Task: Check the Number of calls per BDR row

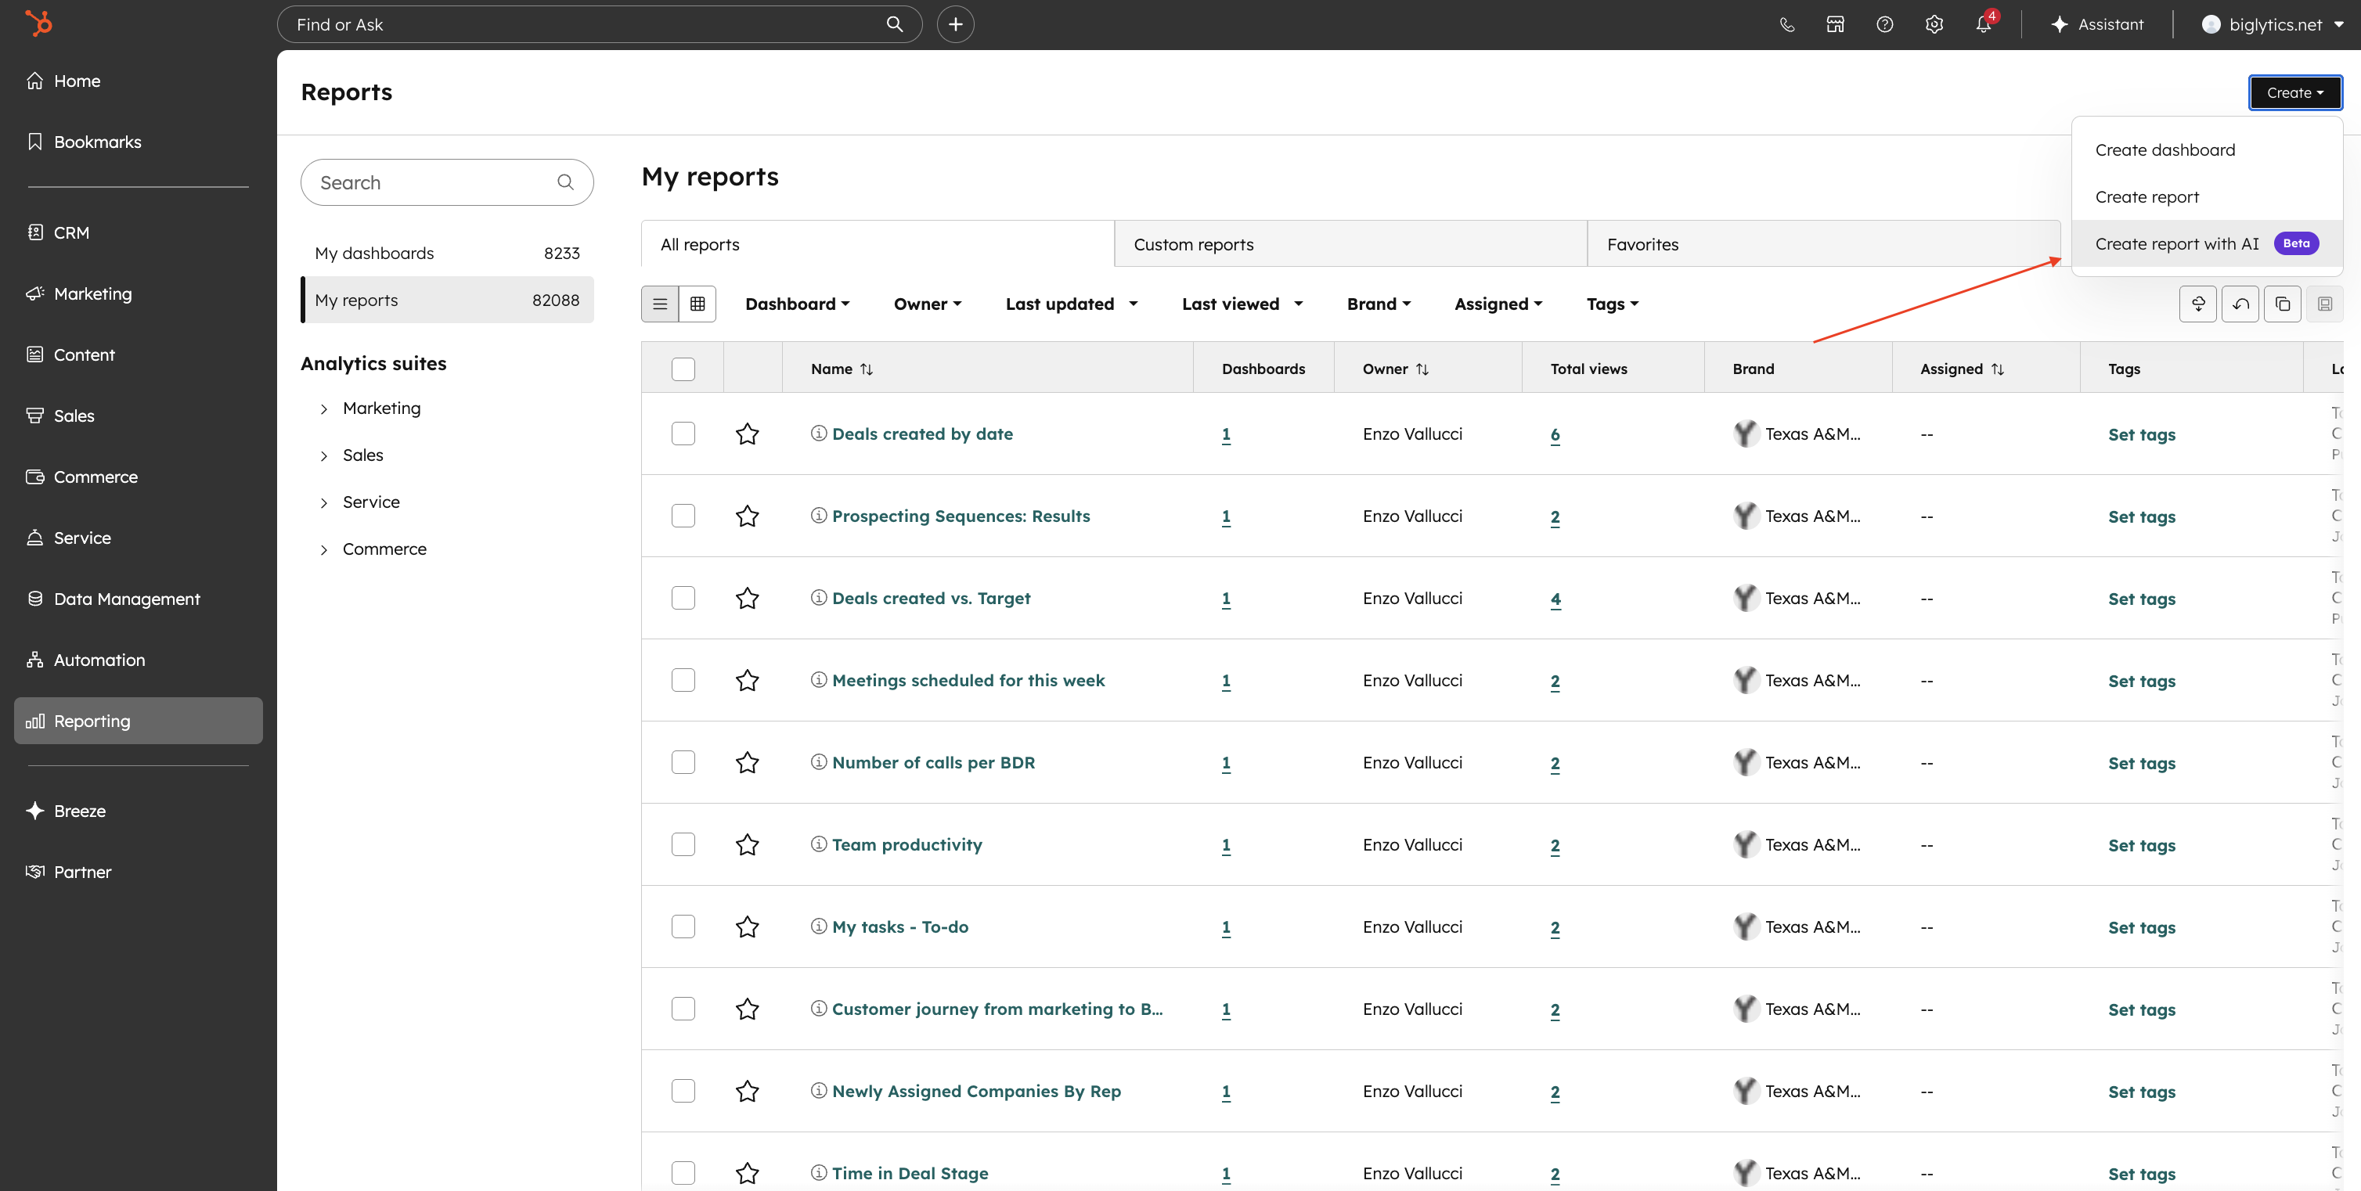Action: (x=683, y=762)
